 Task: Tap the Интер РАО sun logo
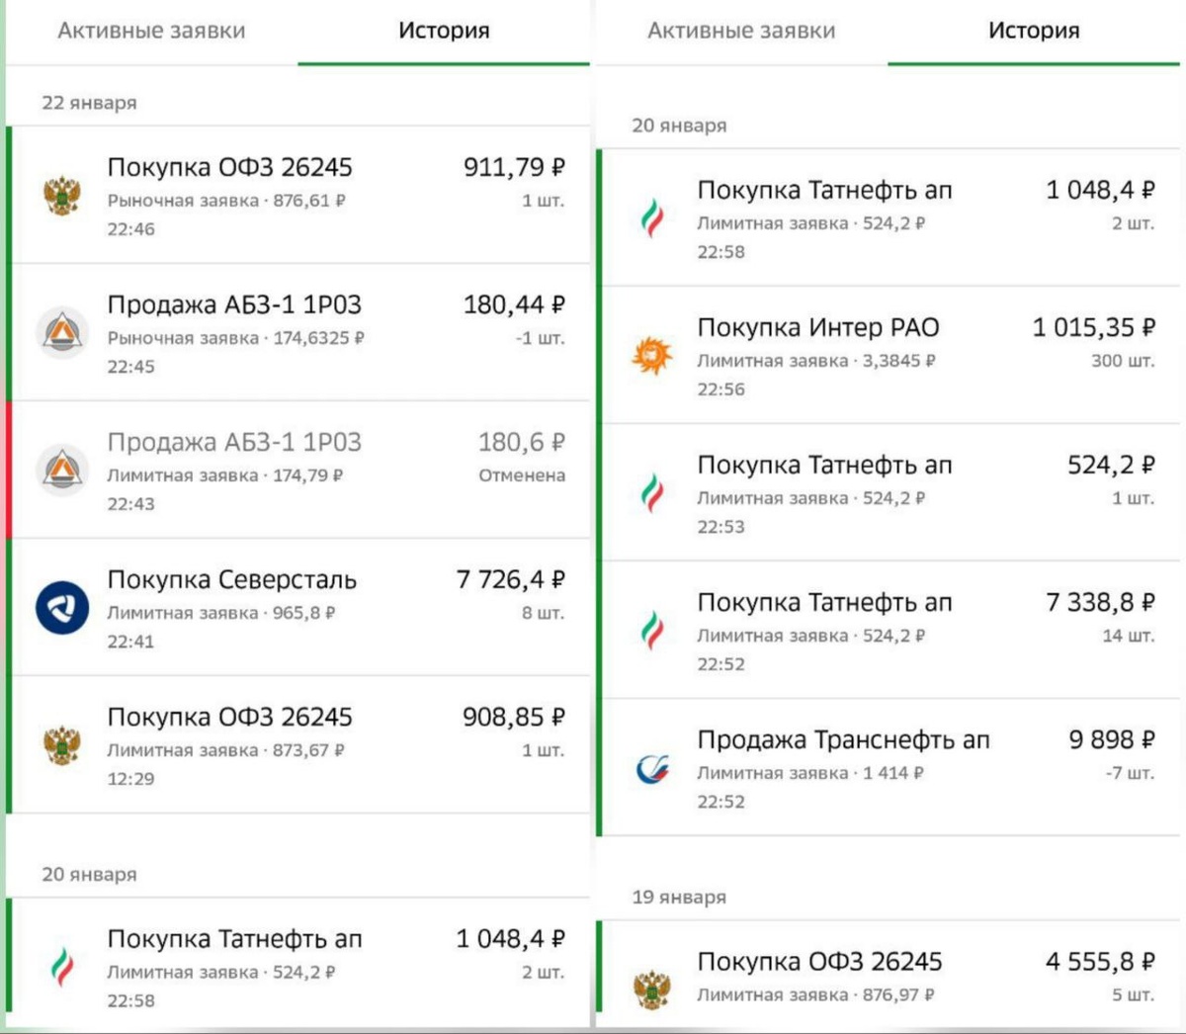click(x=652, y=355)
